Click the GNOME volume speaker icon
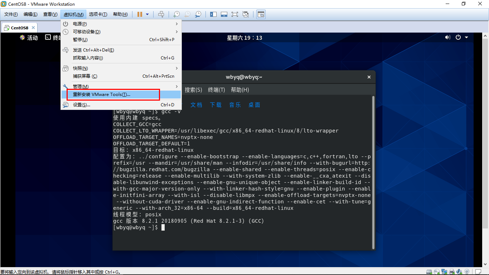Image resolution: width=489 pixels, height=275 pixels. [x=447, y=38]
